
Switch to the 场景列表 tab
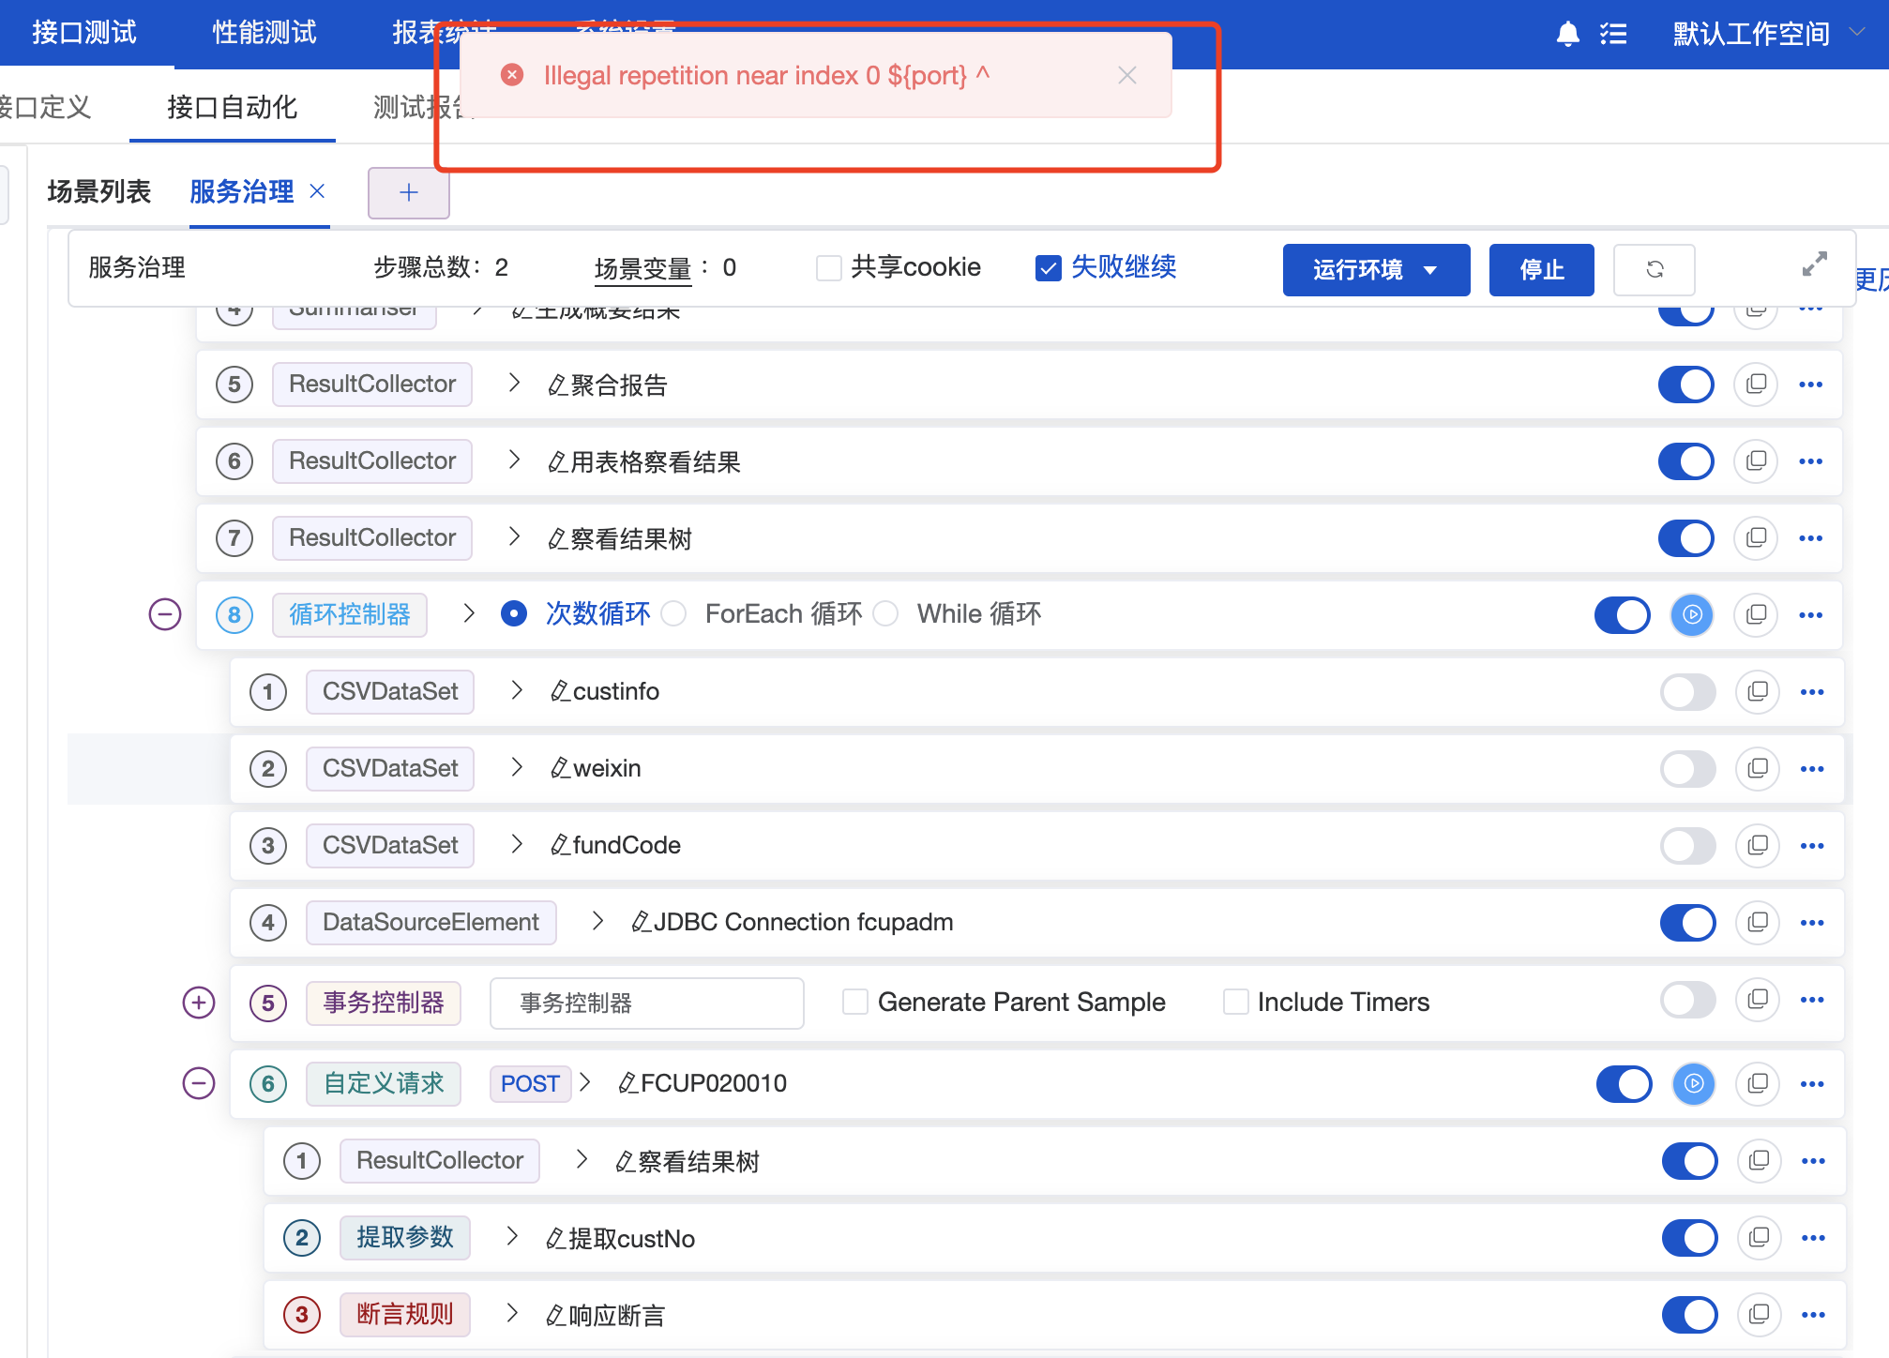coord(98,191)
